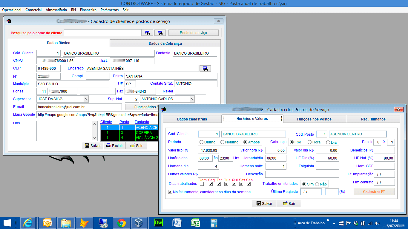
Task: Click the Windows Start button
Action: (x=7, y=223)
